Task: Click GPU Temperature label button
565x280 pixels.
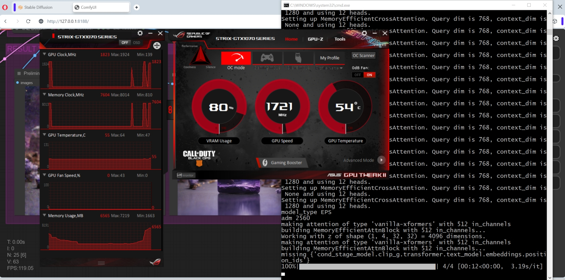Action: click(x=345, y=141)
